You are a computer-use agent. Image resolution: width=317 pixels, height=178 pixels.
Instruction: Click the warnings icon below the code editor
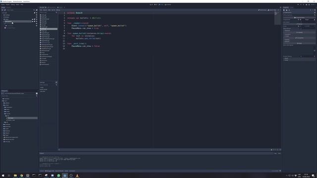271,150
